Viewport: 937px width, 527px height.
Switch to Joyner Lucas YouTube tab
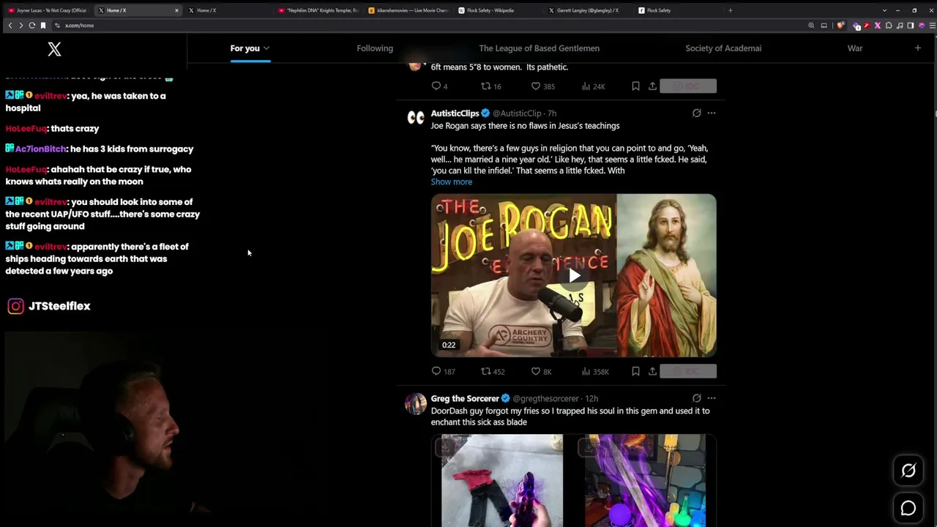click(x=47, y=10)
